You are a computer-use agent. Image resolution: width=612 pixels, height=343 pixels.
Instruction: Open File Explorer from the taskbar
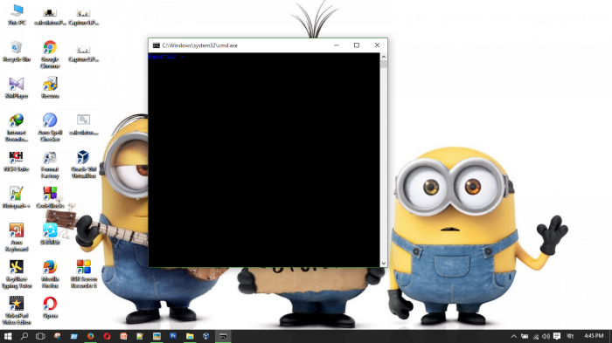(x=190, y=336)
